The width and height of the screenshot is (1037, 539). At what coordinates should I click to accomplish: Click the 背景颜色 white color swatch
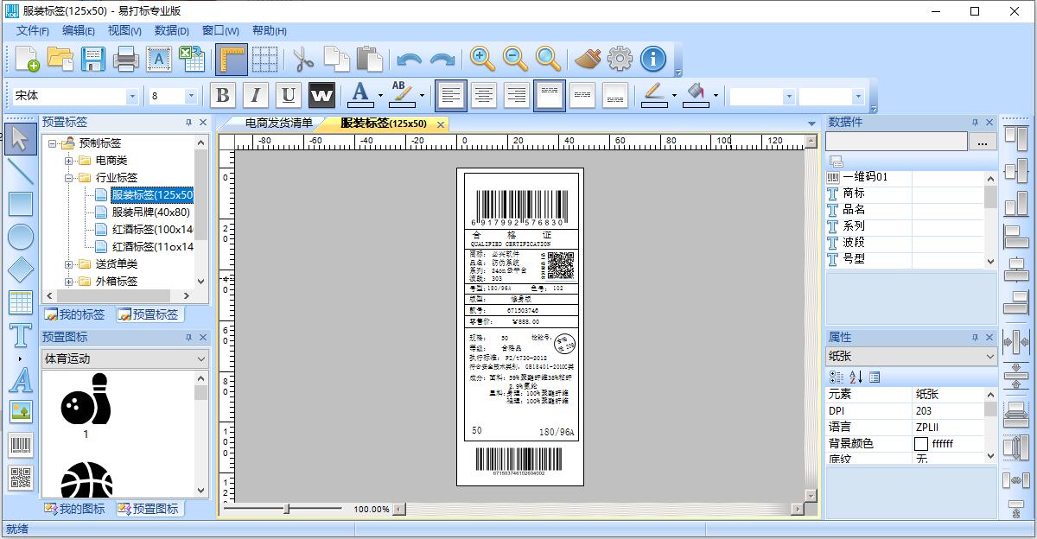921,443
